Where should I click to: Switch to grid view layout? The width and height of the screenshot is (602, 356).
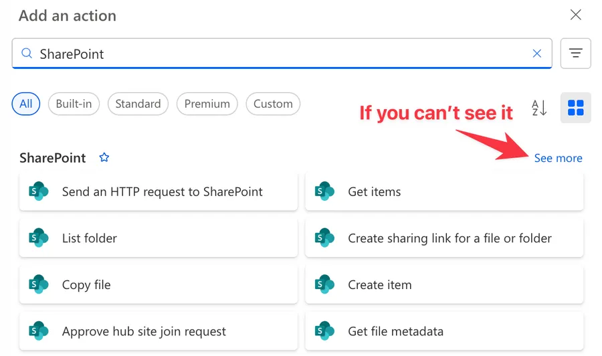click(575, 107)
